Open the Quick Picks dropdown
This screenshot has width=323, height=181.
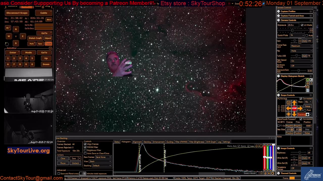pyautogui.click(x=297, y=35)
